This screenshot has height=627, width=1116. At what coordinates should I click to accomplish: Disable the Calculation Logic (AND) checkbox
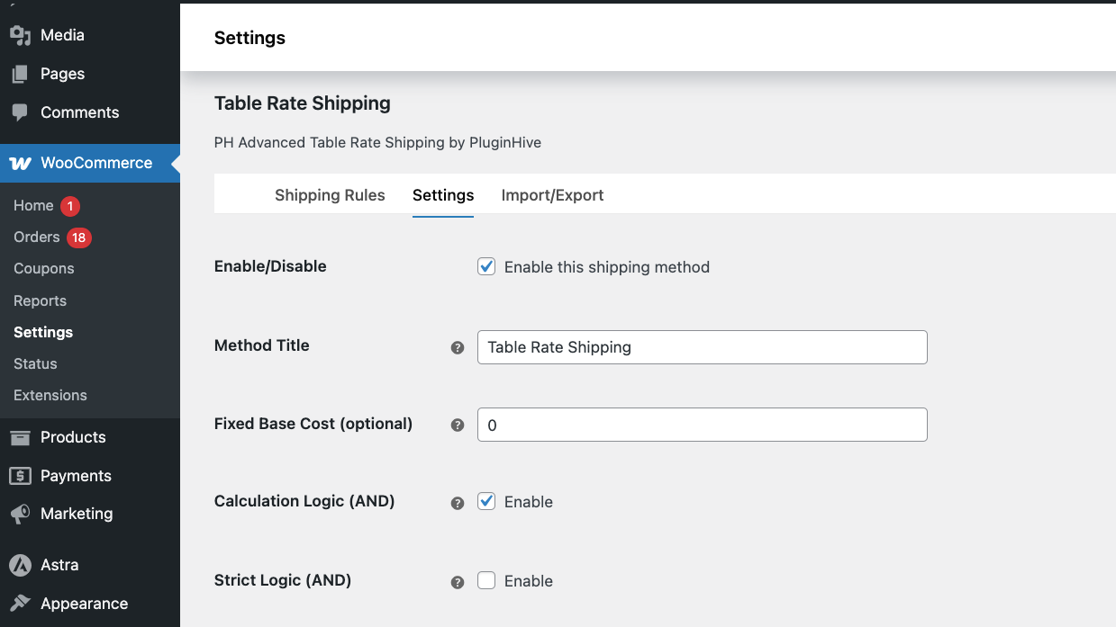(x=486, y=501)
